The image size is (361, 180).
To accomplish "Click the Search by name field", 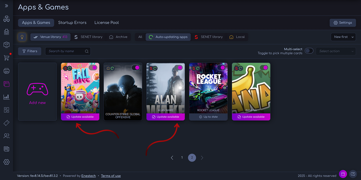I will coord(66,51).
